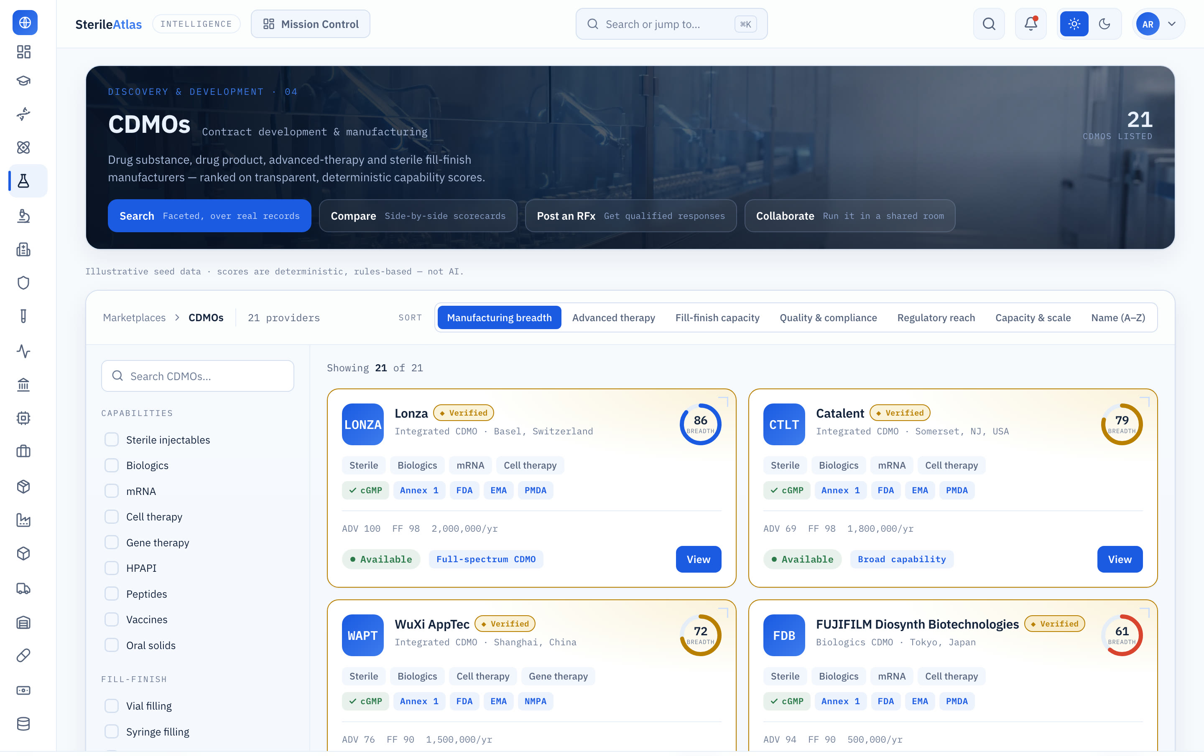The image size is (1204, 756).
Task: Open the microscope sidebar icon
Action: pos(23,216)
